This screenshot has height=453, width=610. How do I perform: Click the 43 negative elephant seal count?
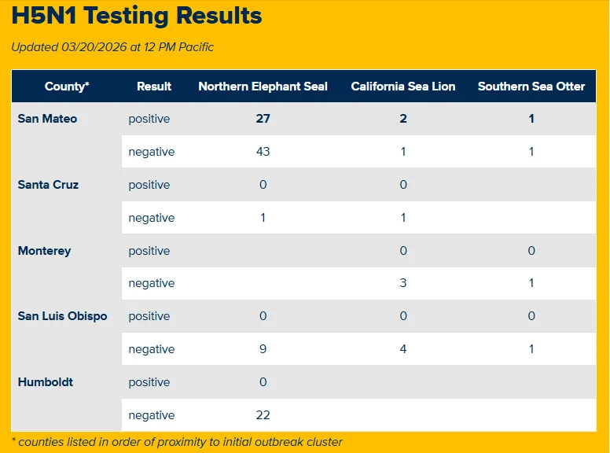263,151
